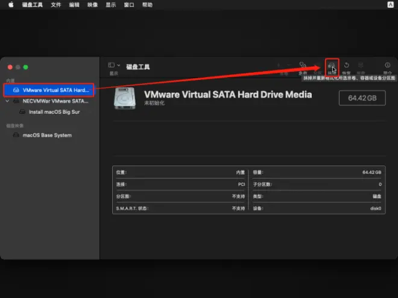398x298 pixels.
Task: Click the Restore (恢复) toolbar icon
Action: point(346,65)
